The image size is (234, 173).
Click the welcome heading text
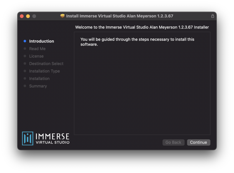tap(142, 27)
